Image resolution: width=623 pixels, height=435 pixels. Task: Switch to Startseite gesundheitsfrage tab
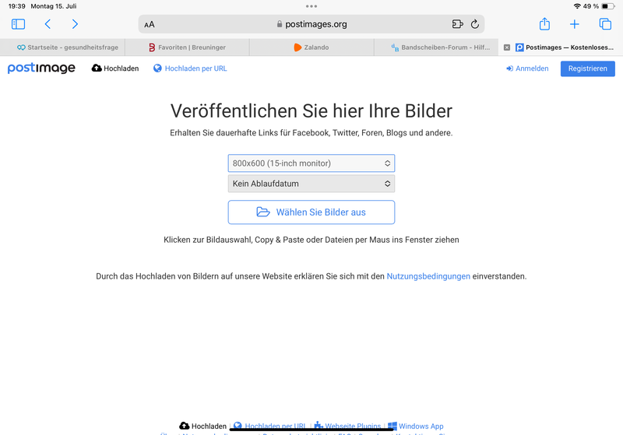click(x=62, y=47)
